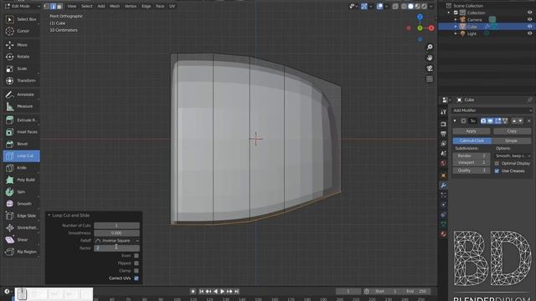Open the Active Tool properties tab
This screenshot has width=536, height=301.
(443, 112)
